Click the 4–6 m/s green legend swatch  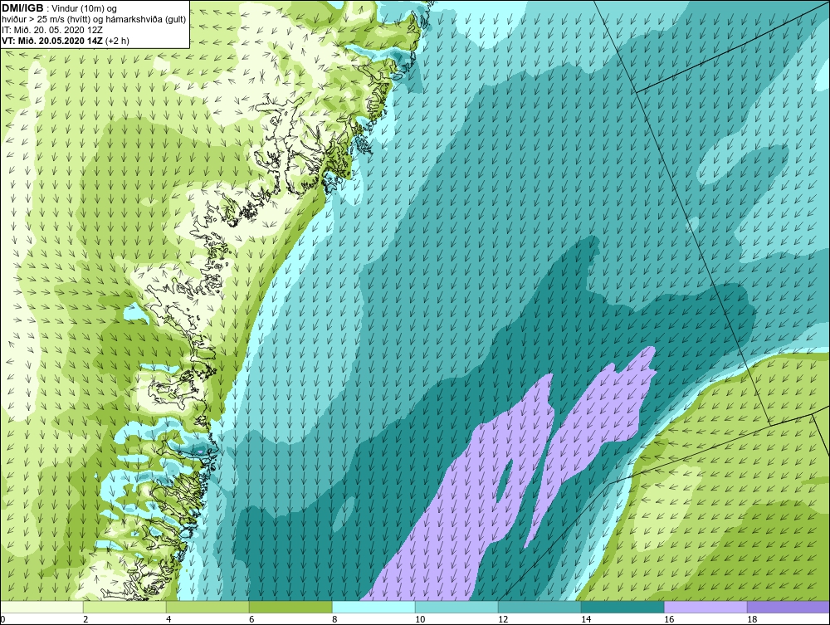point(207,607)
